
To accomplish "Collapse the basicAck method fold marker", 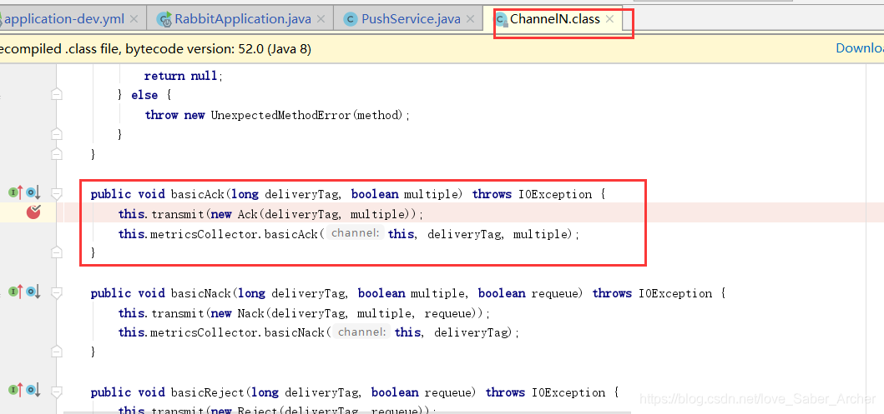I will (x=57, y=194).
